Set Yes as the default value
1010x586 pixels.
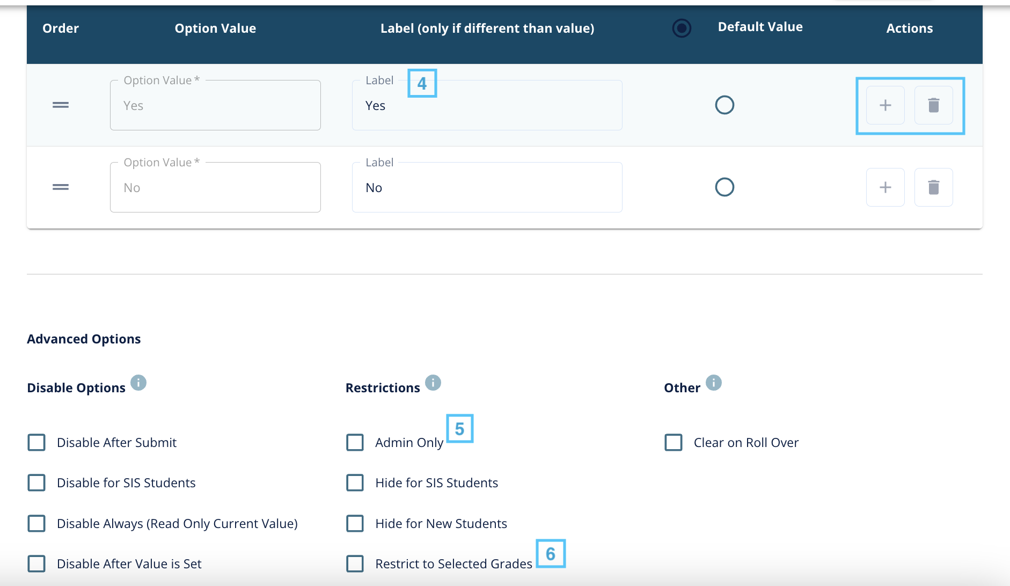click(x=724, y=105)
